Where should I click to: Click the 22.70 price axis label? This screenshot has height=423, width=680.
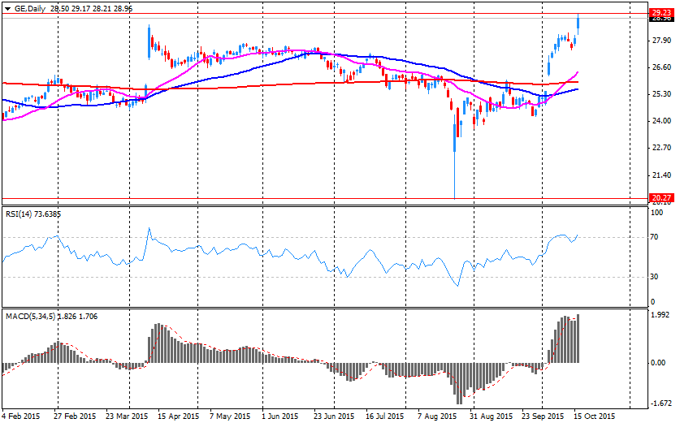(661, 148)
